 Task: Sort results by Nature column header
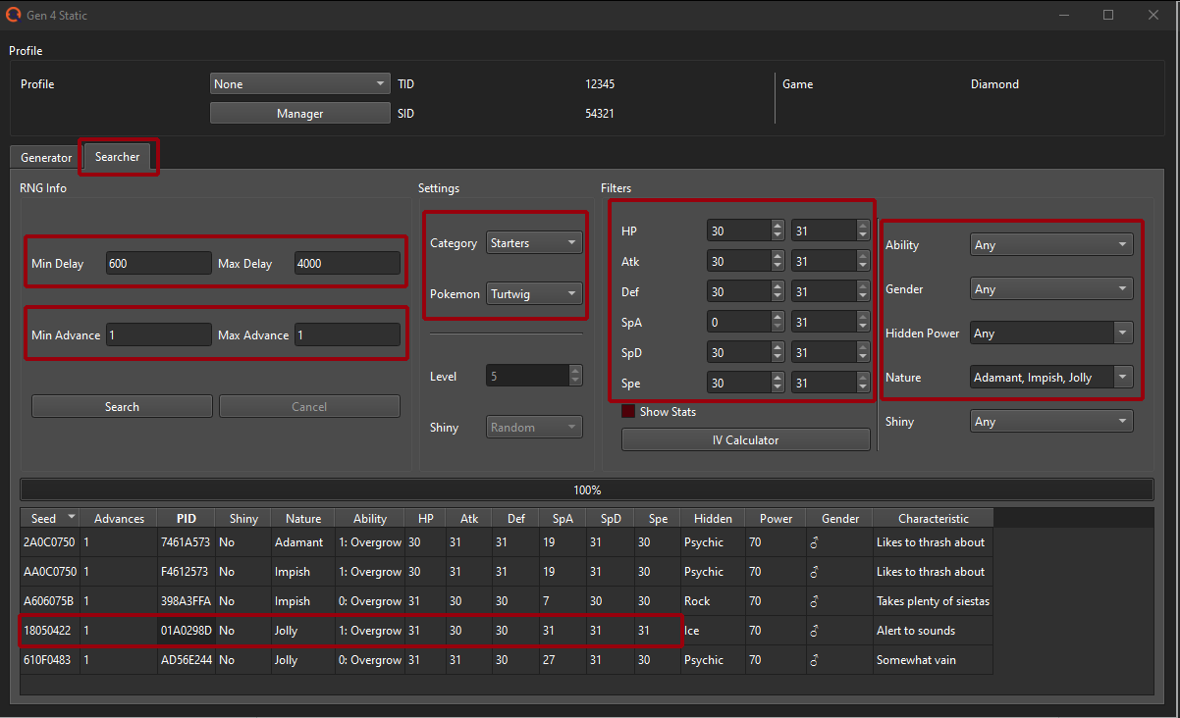pos(303,518)
